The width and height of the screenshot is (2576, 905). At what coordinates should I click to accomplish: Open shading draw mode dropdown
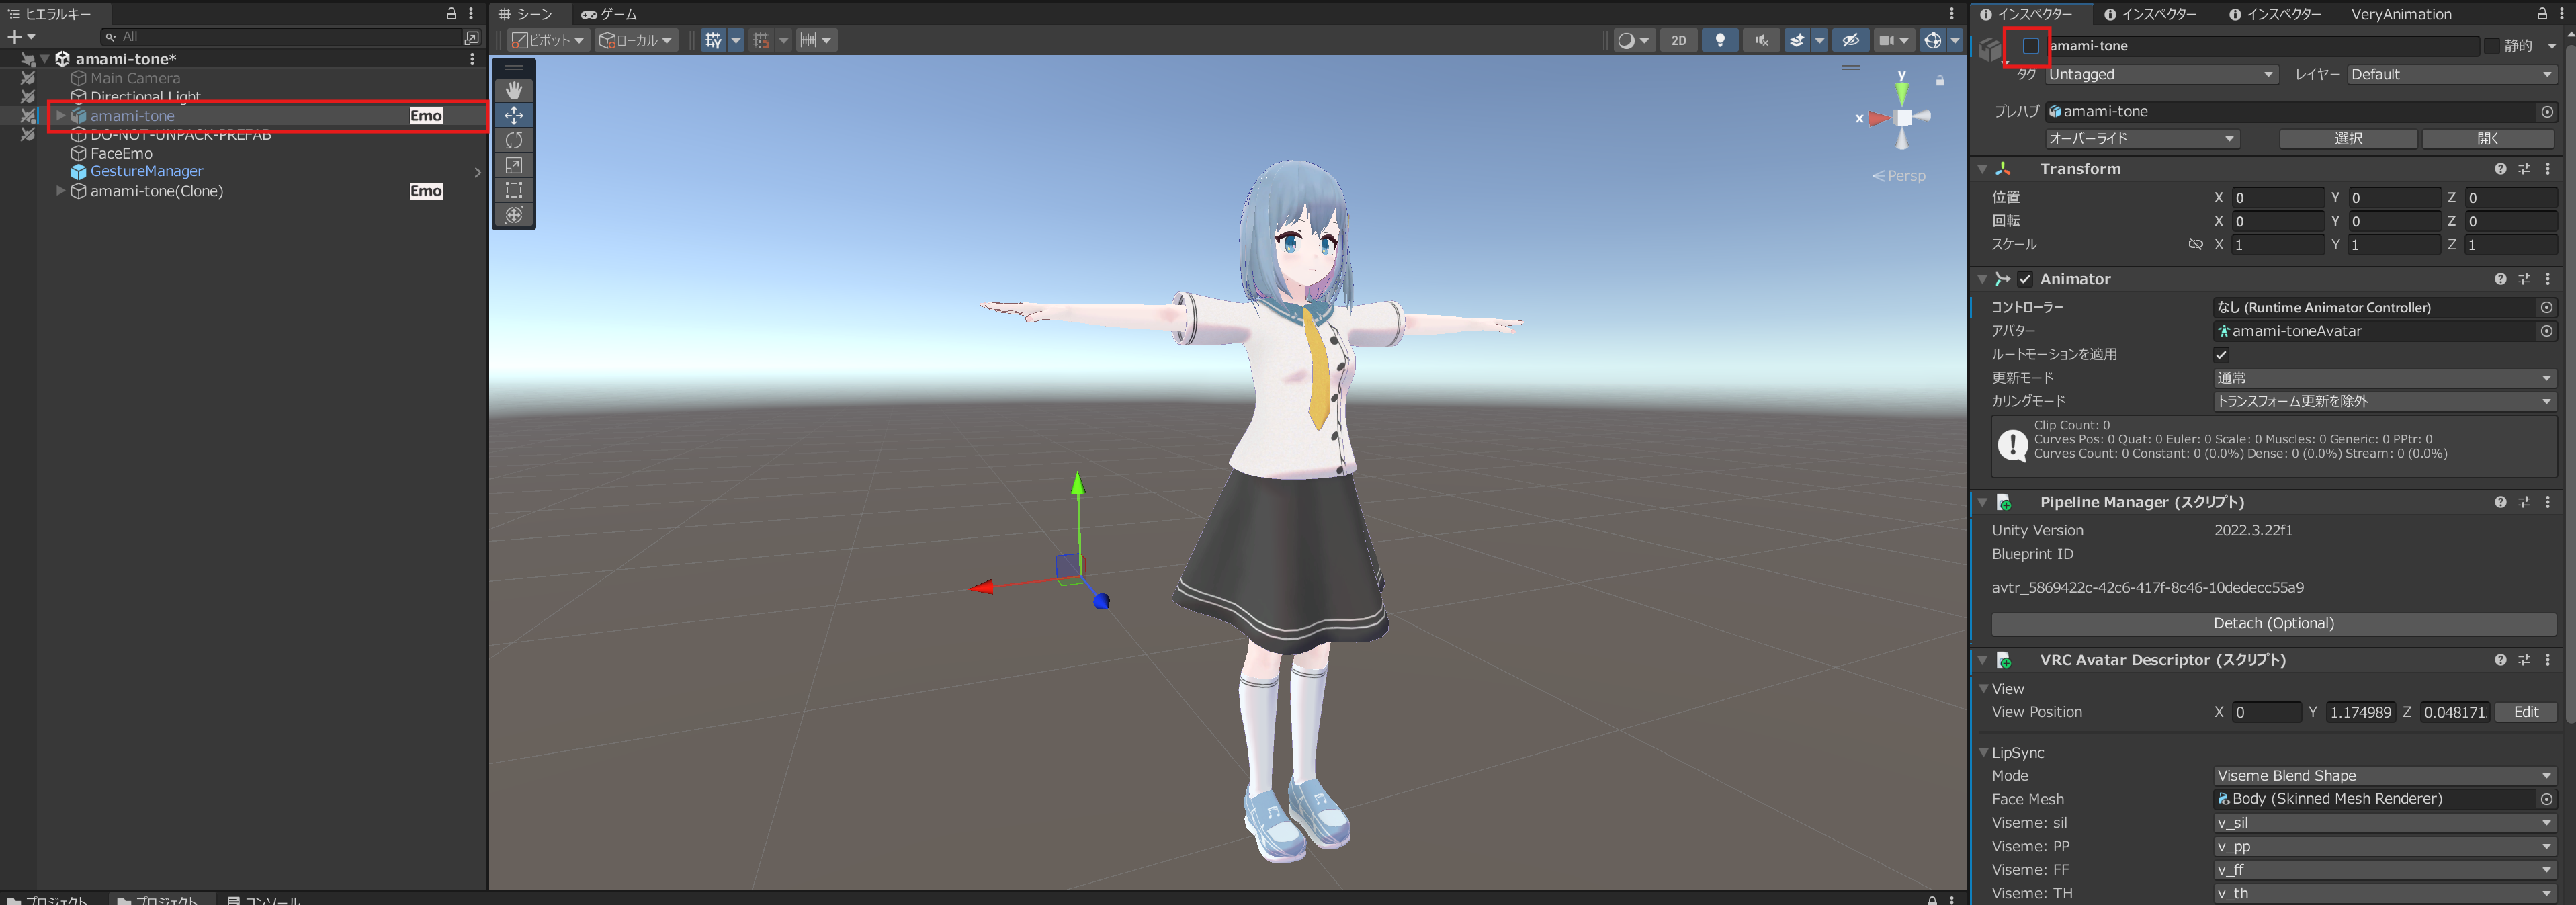[x=1634, y=40]
